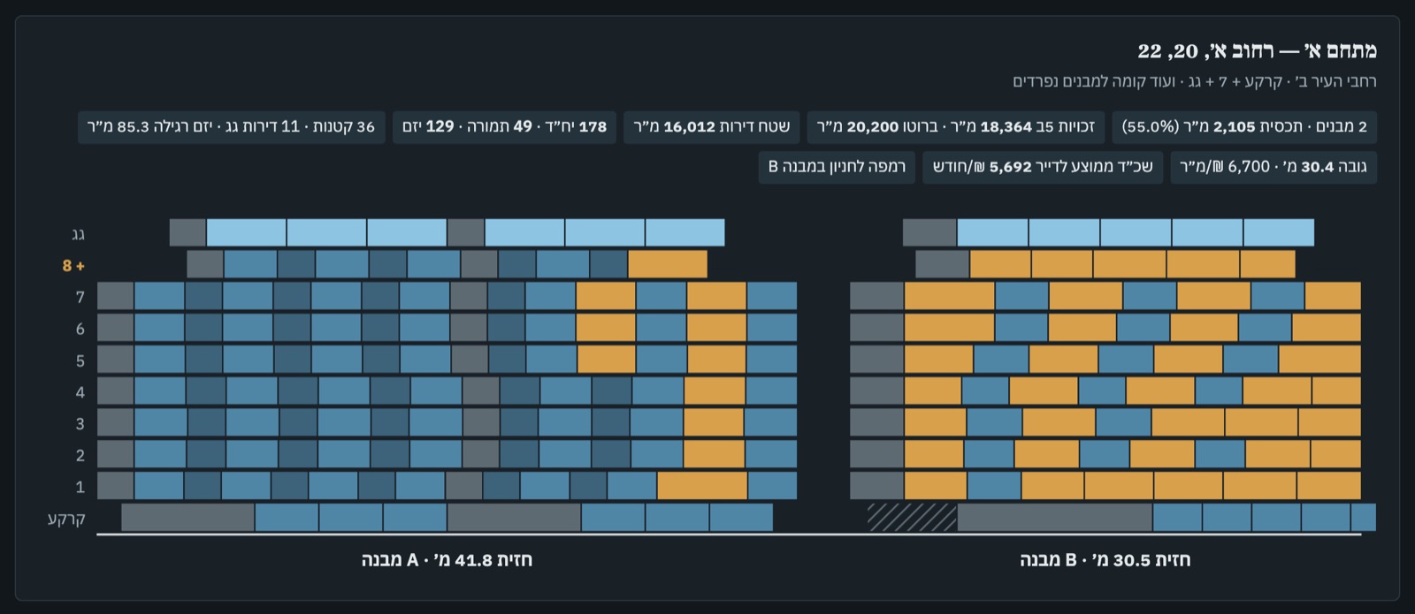Select the gray core cell on building B's floor 8+

[943, 264]
